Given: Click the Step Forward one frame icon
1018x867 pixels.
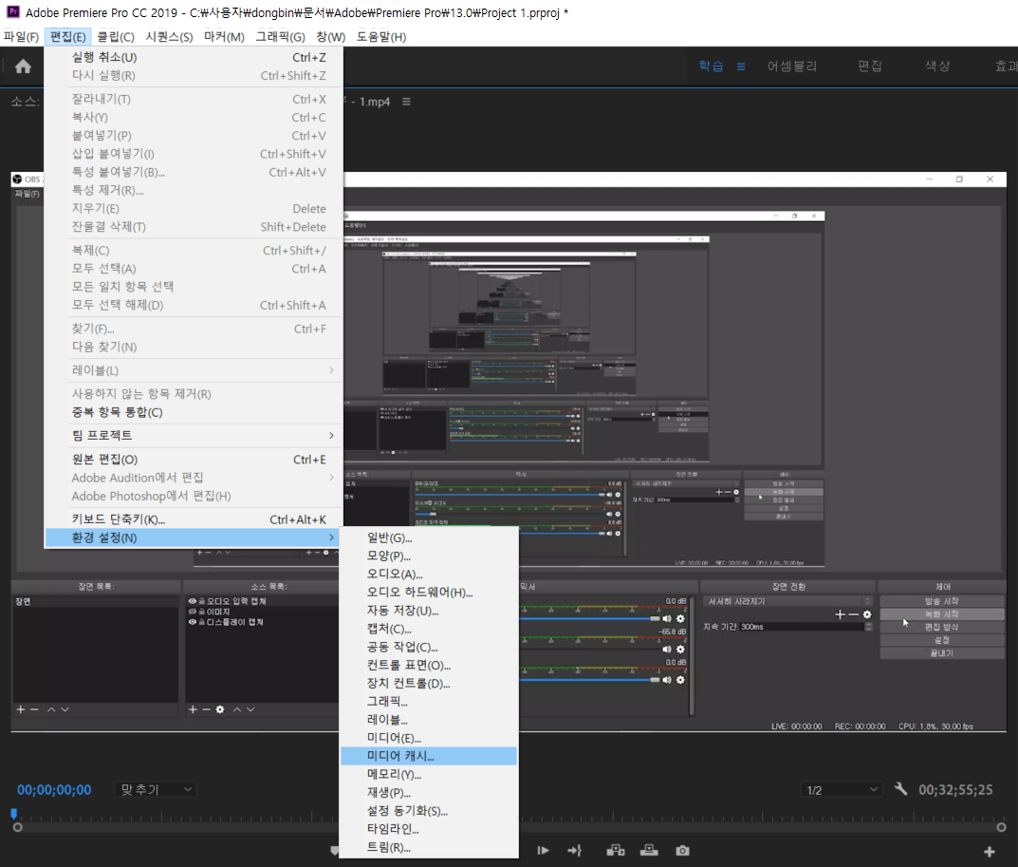Looking at the screenshot, I should [544, 850].
